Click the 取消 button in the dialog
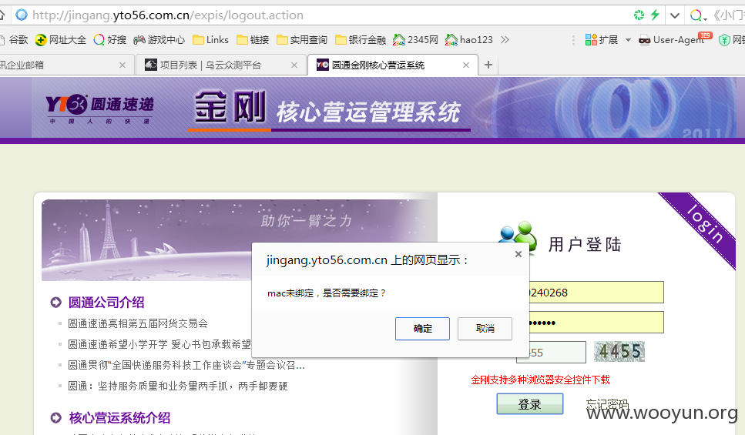The width and height of the screenshot is (745, 435). pos(485,329)
